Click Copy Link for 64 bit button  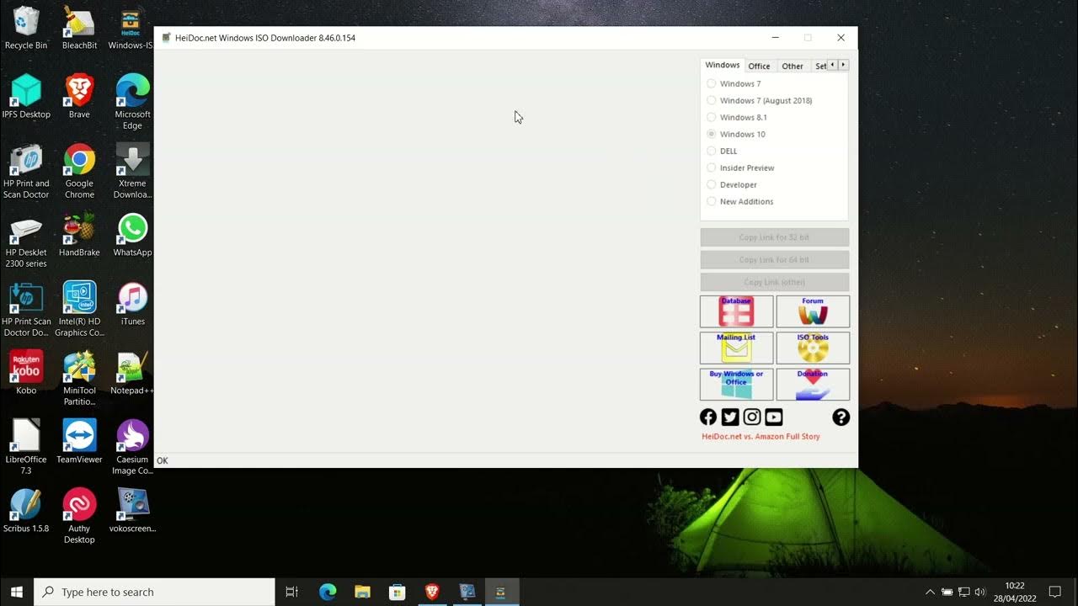click(x=774, y=260)
